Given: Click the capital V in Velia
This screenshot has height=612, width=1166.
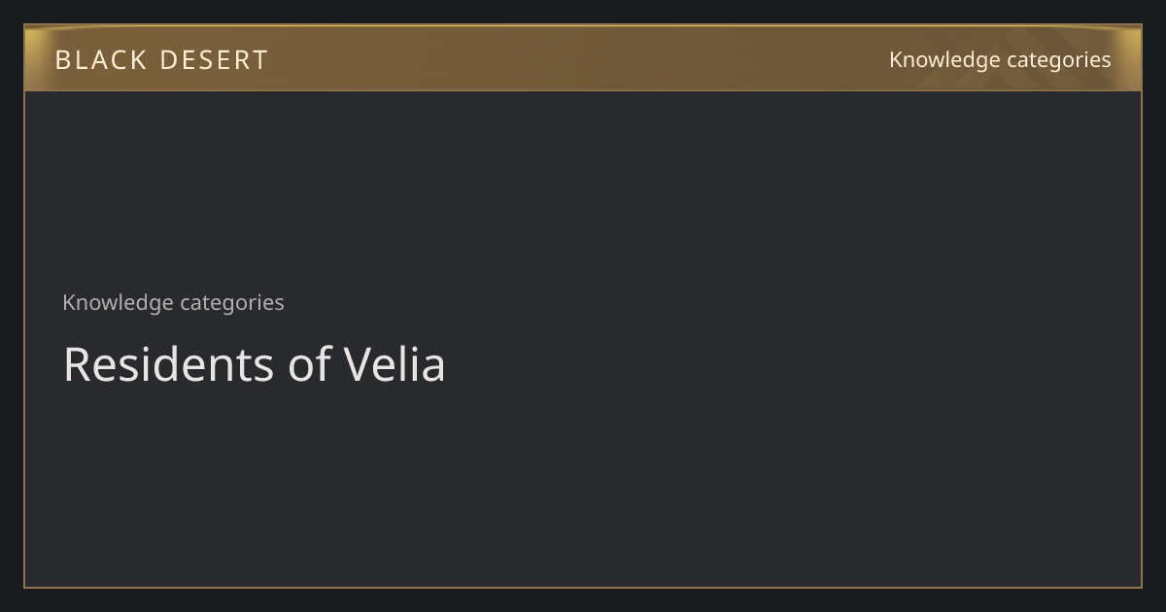Looking at the screenshot, I should (x=360, y=365).
